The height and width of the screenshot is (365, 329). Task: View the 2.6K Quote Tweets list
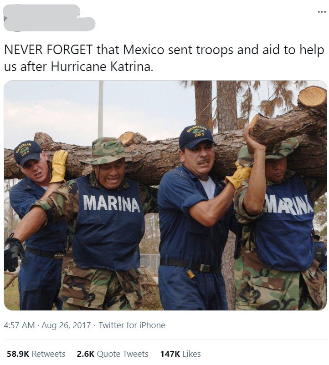pos(113,354)
